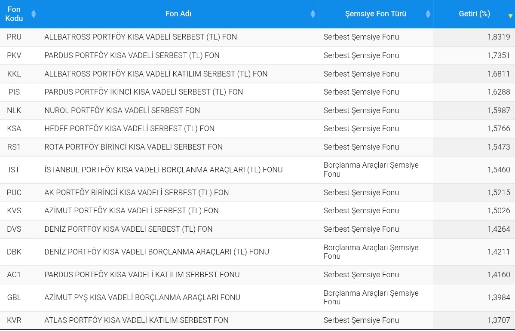The height and width of the screenshot is (331, 515).
Task: Select fund code PUC
Action: pyautogui.click(x=14, y=193)
